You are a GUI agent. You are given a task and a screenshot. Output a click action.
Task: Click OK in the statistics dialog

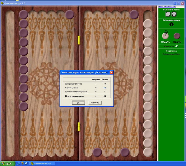78,103
